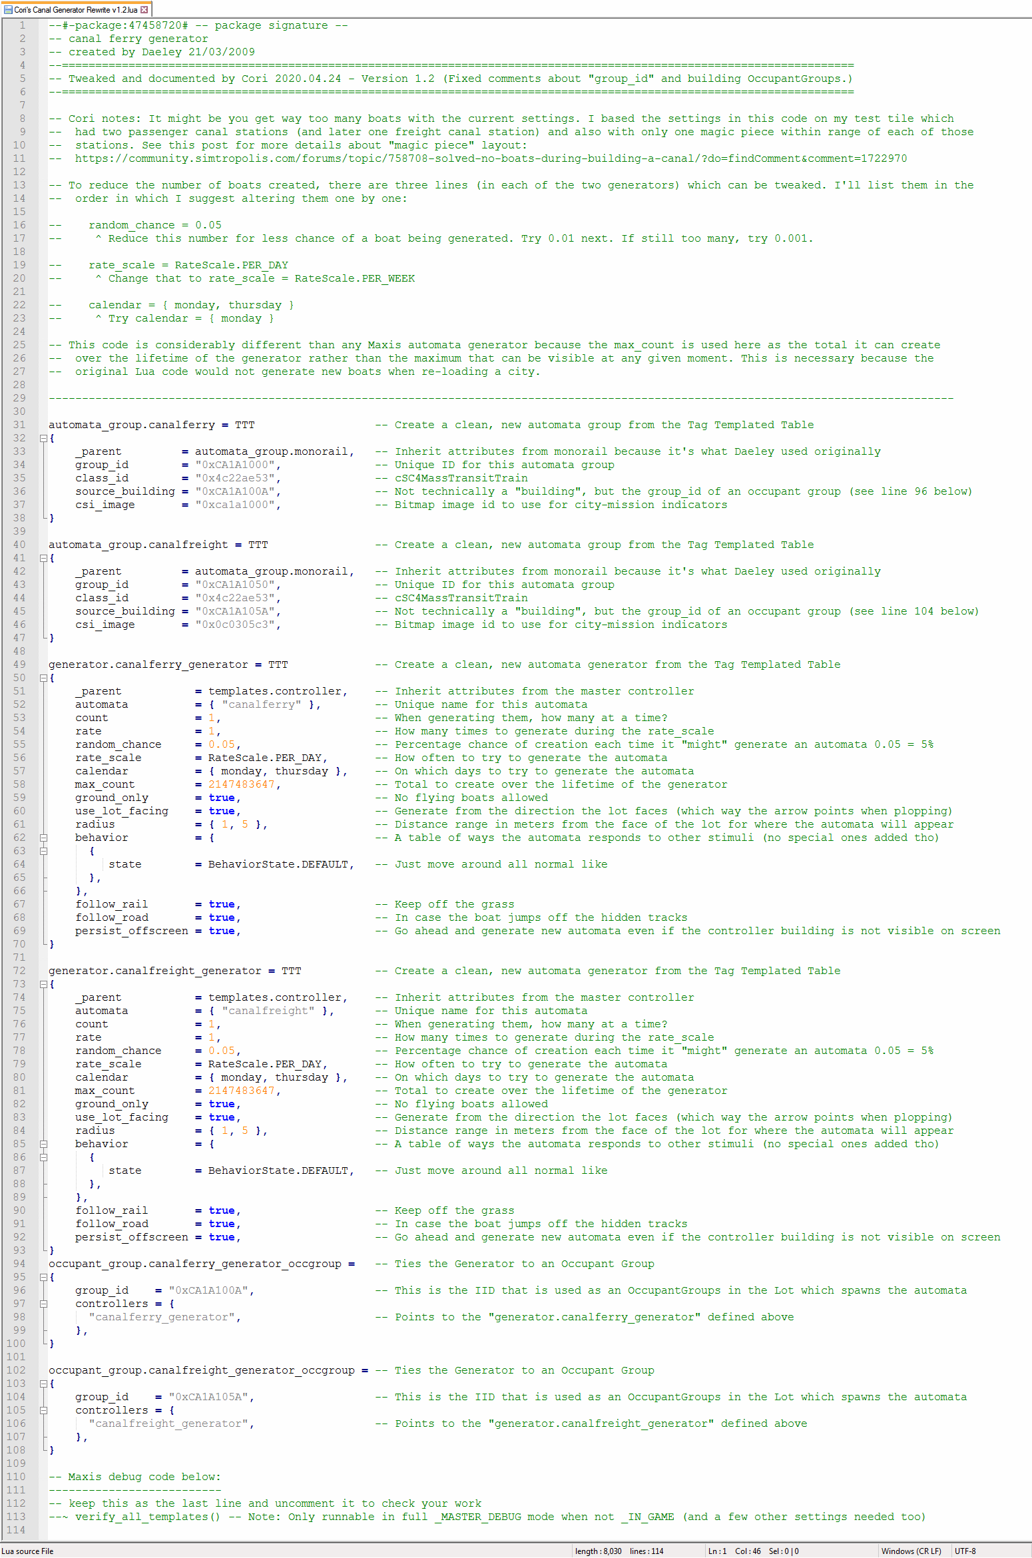This screenshot has height=1558, width=1032.
Task: Click 'BehaviorState.DEFAULT' on line 87
Action: click(278, 1170)
